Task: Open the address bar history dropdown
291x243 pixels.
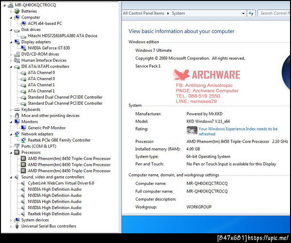Action: (x=243, y=14)
